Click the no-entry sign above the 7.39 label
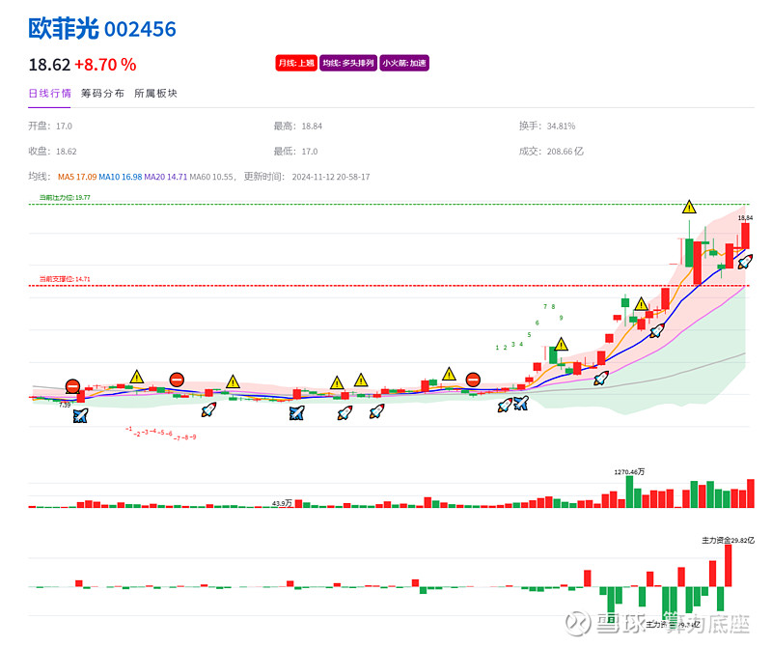This screenshot has height=647, width=772. tap(72, 386)
